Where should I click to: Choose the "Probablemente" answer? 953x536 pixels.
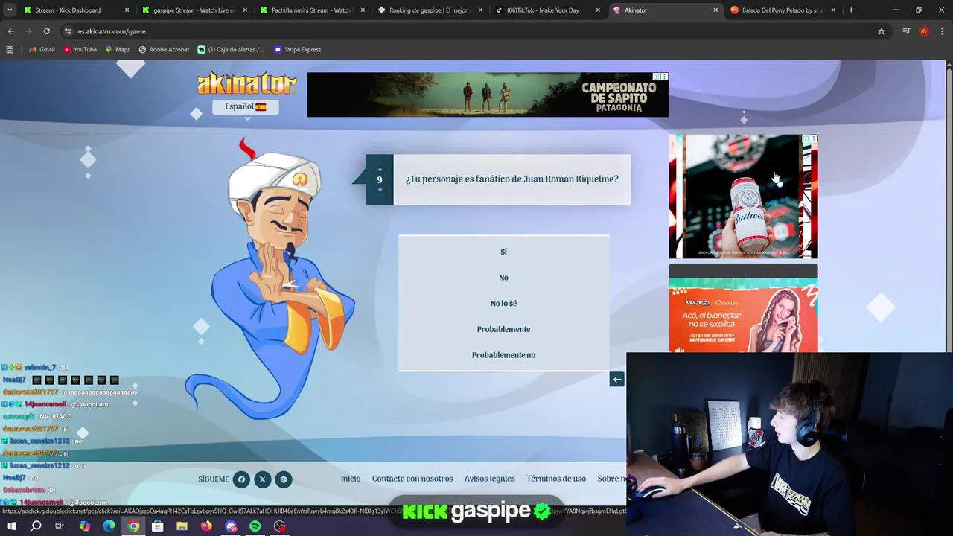point(503,329)
